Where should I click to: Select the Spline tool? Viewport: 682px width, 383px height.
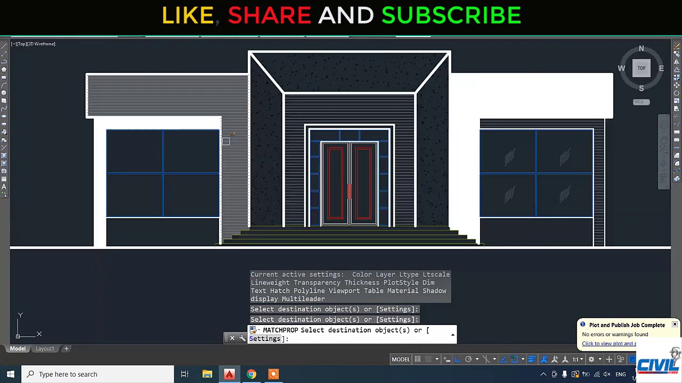4,109
